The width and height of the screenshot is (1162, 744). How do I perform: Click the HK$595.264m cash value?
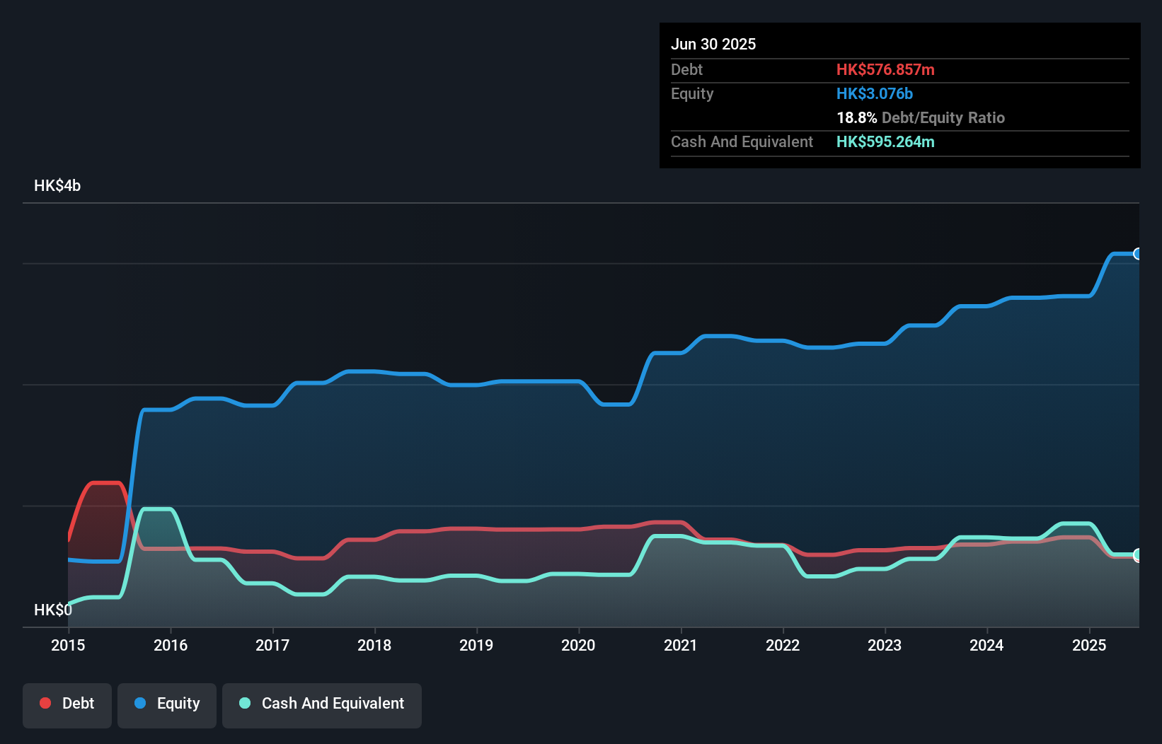[x=885, y=141]
